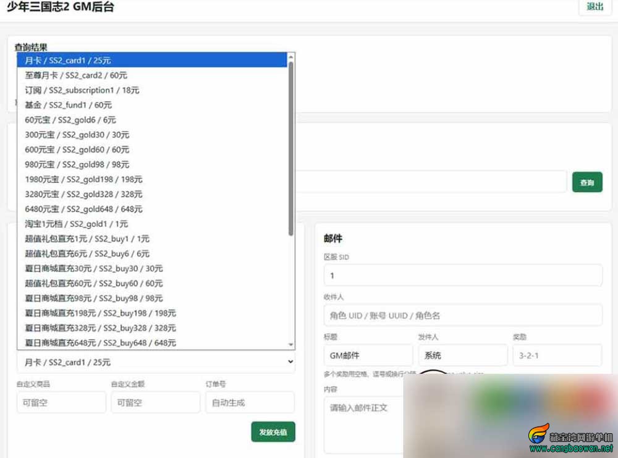Pick 夏日商城直充328元 / SS2_buy328 option
The width and height of the screenshot is (618, 458).
152,328
